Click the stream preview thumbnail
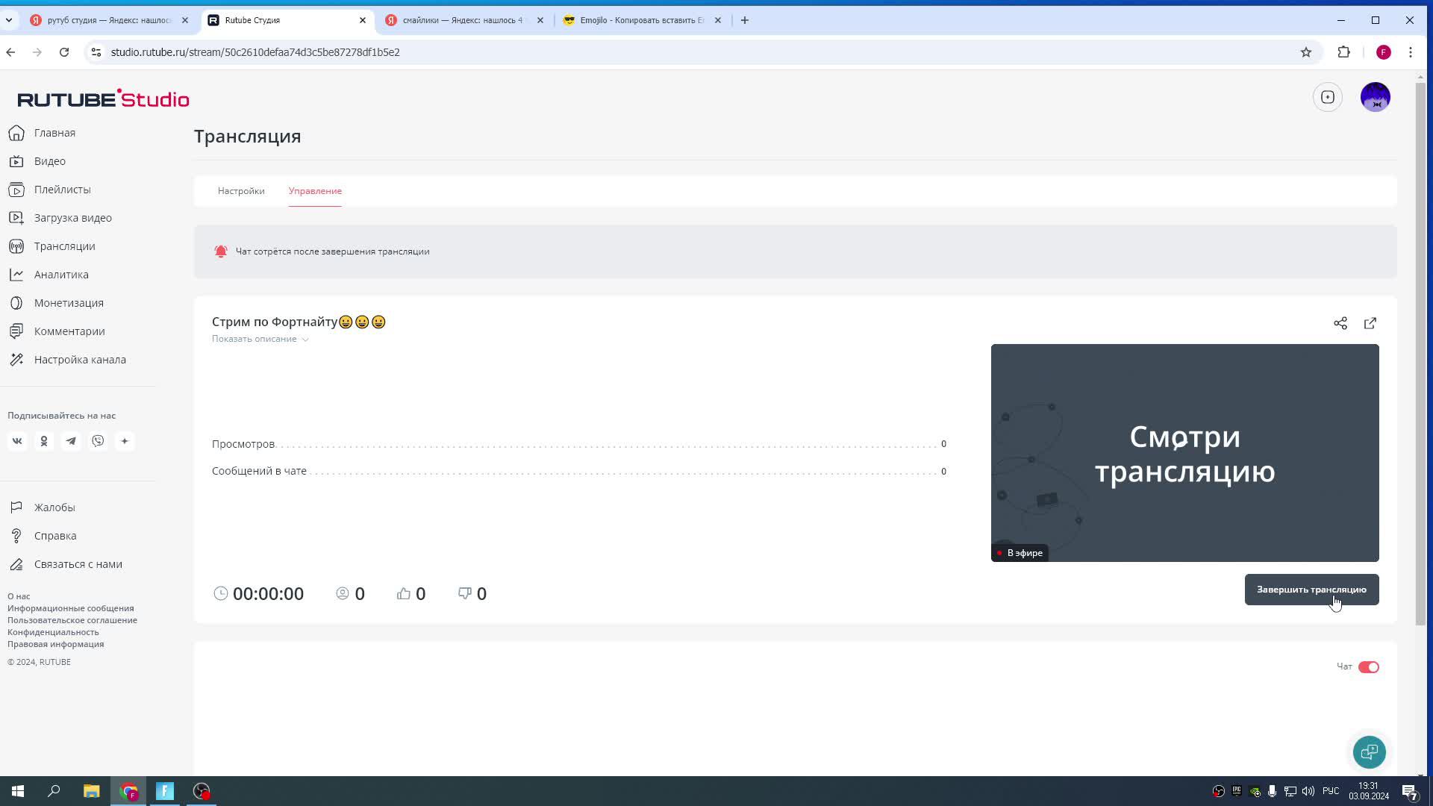The height and width of the screenshot is (806, 1433). pyautogui.click(x=1184, y=452)
